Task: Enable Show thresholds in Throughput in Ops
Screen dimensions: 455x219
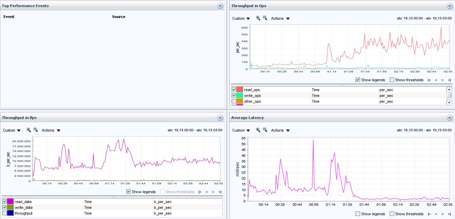Action: tap(392, 80)
